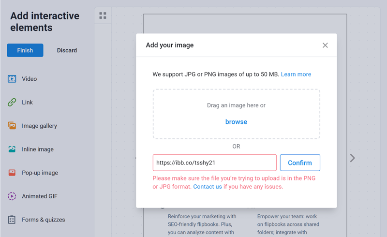Viewport: 387px width, 237px height.
Task: Click the drag-and-drop upload area
Action: pyautogui.click(x=237, y=114)
